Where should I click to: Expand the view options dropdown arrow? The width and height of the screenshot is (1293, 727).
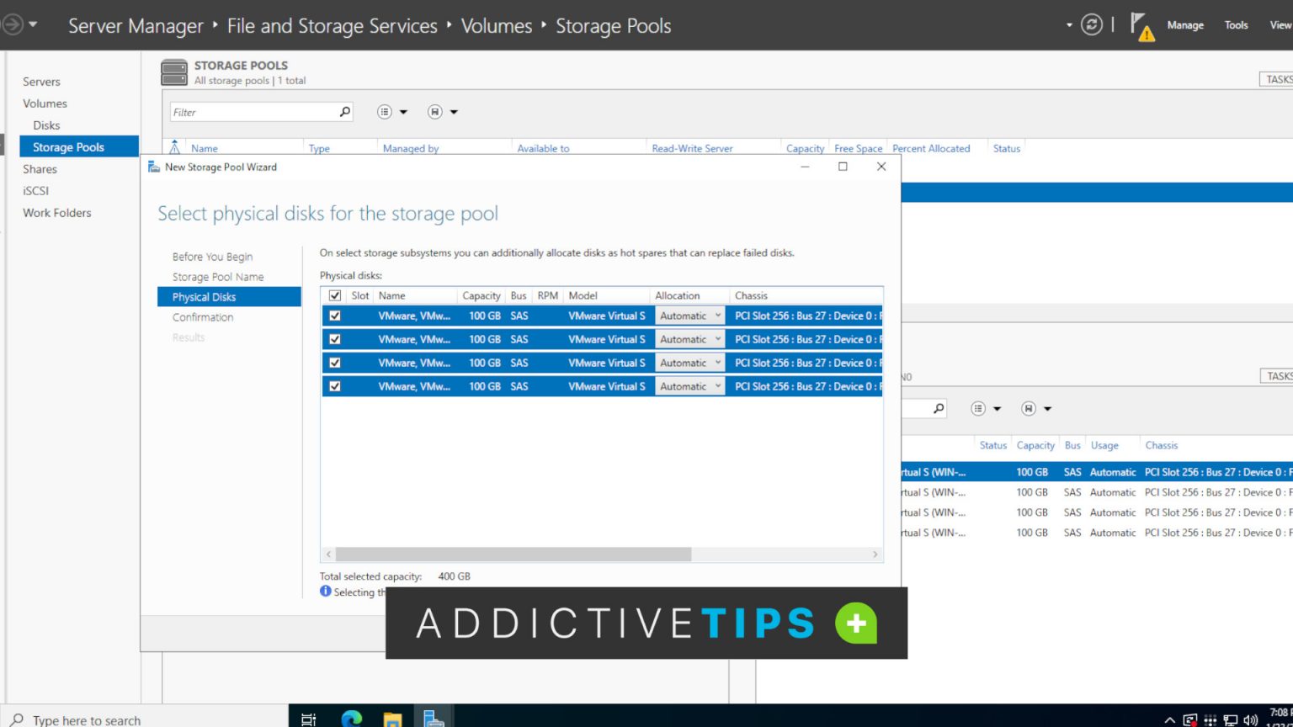coord(402,111)
